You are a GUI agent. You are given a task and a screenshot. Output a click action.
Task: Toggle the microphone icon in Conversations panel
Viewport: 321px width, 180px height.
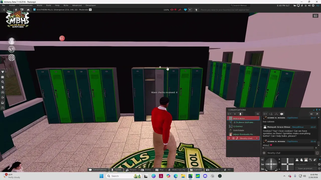click(x=240, y=114)
